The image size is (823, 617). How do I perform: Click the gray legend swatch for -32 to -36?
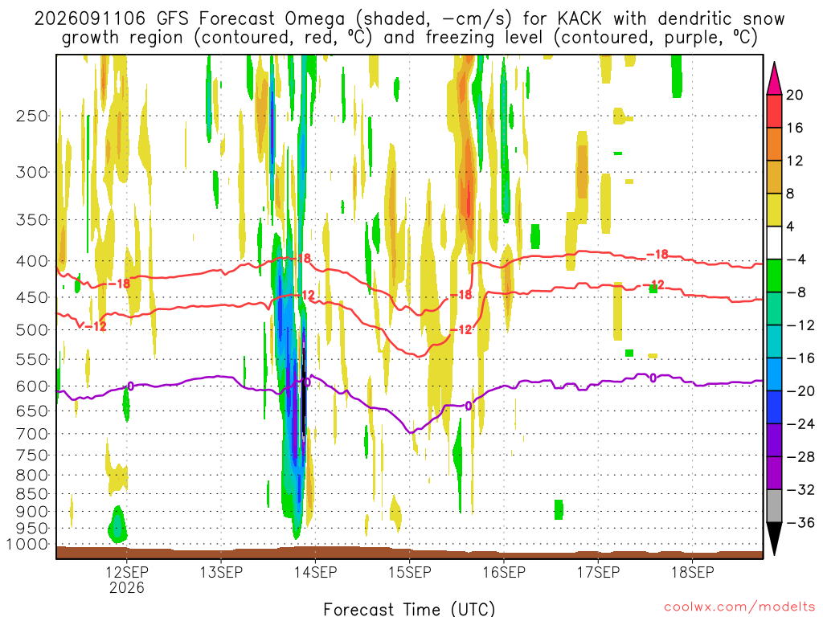coord(774,506)
